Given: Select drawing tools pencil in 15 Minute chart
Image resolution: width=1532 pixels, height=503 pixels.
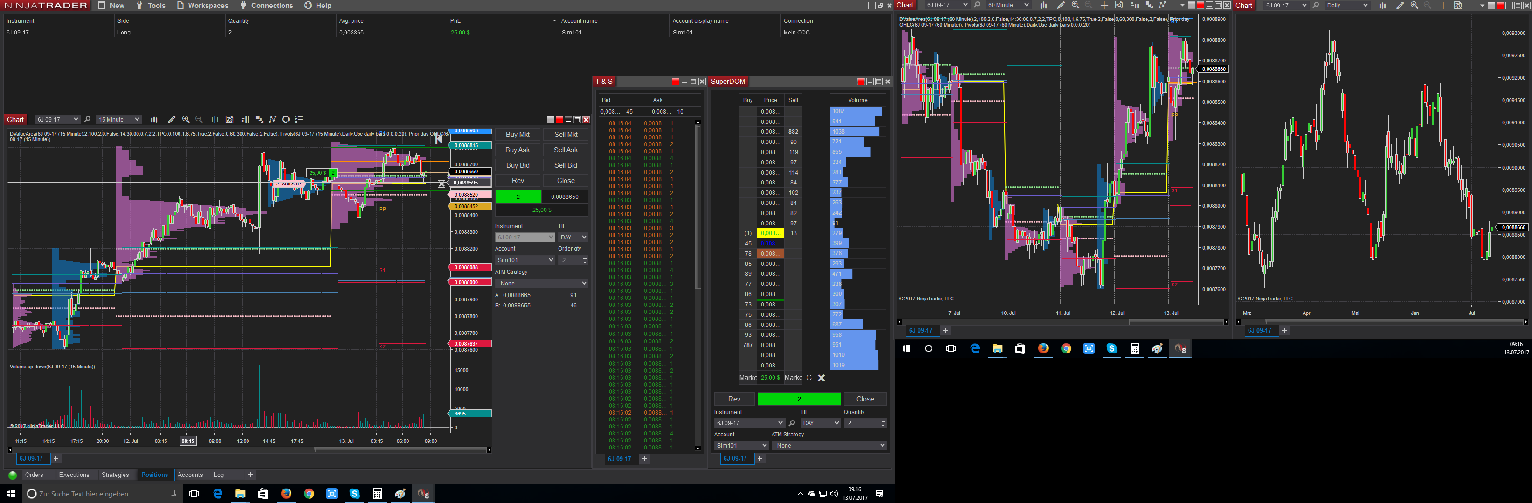Looking at the screenshot, I should [171, 119].
